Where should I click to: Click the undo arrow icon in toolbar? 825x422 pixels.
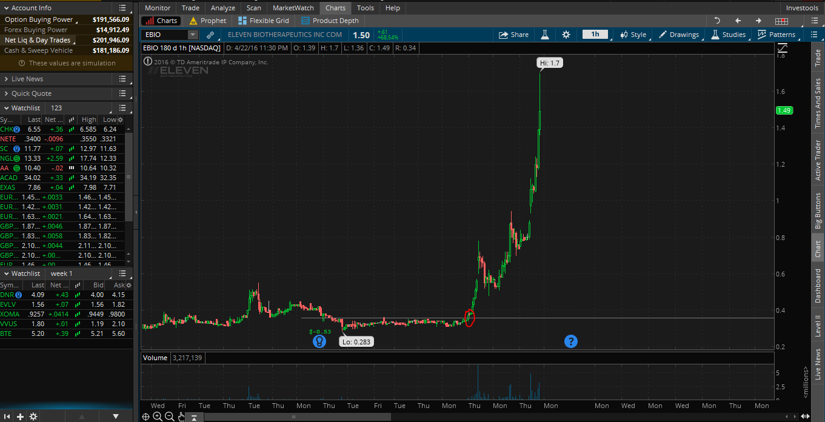[717, 21]
